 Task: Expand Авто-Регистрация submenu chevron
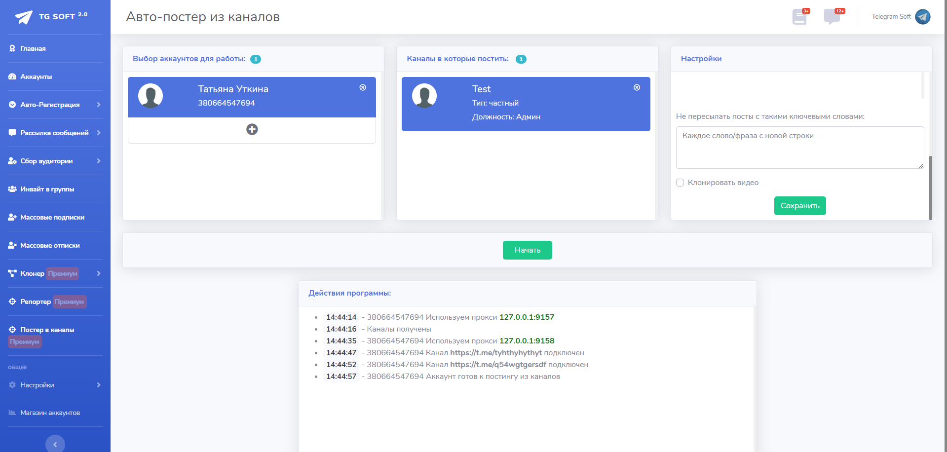click(99, 105)
